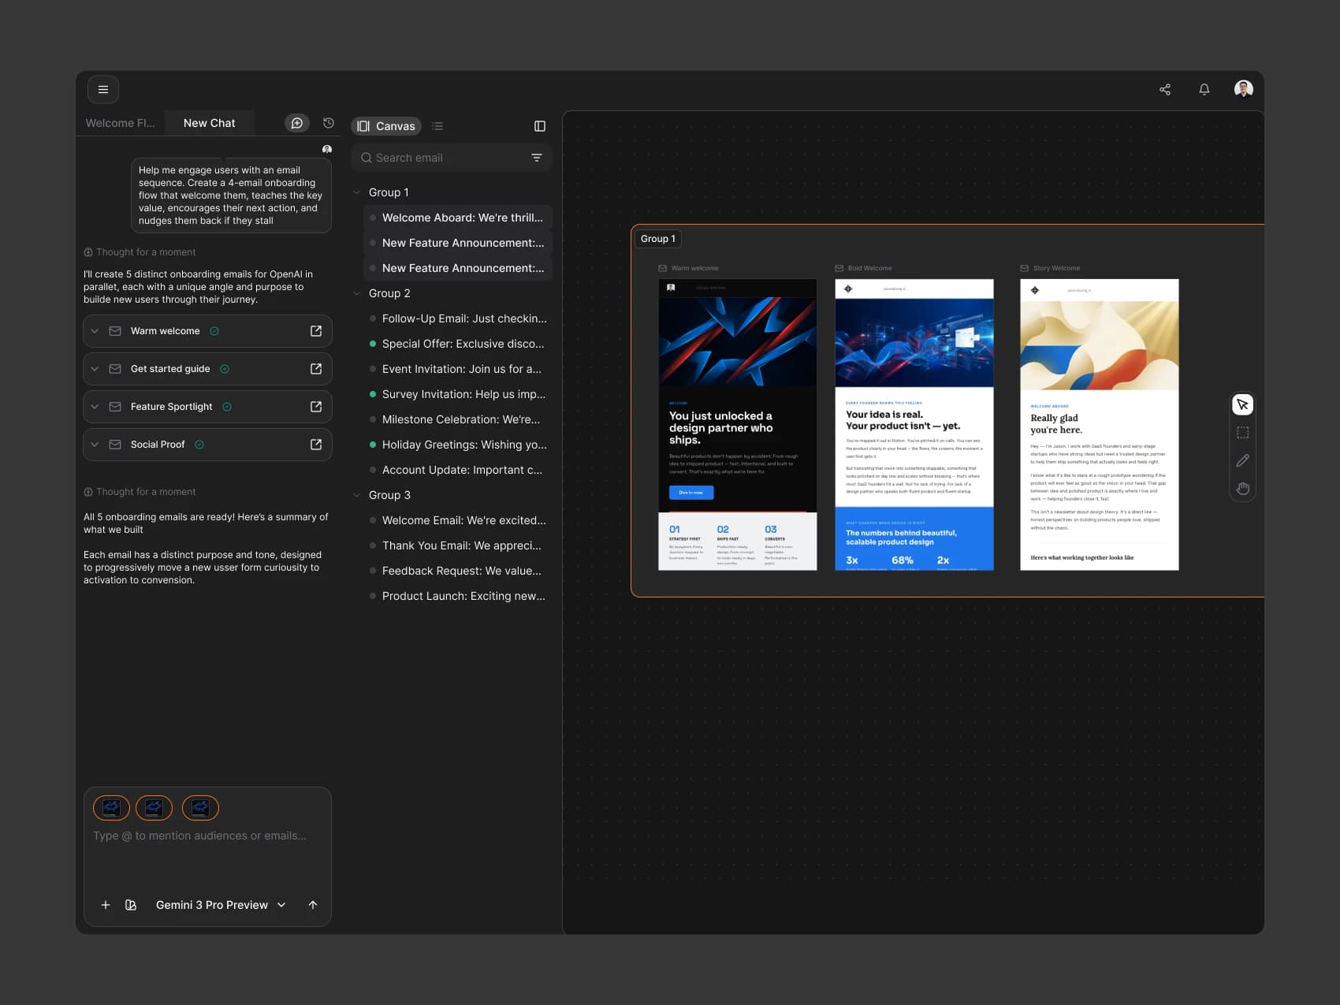Image resolution: width=1340 pixels, height=1005 pixels.
Task: Click the Search email field
Action: [x=452, y=158]
